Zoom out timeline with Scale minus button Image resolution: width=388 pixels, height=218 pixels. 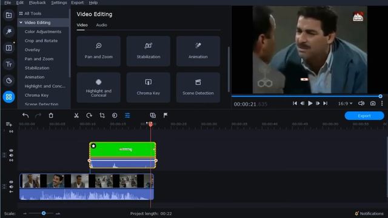[25, 214]
